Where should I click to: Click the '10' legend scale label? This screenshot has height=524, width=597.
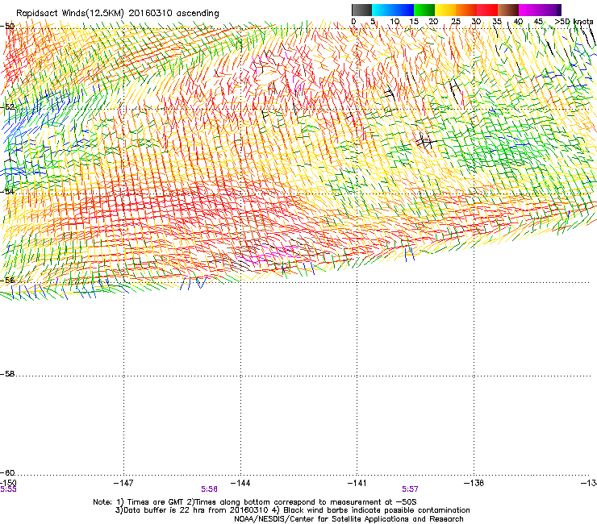coord(395,22)
